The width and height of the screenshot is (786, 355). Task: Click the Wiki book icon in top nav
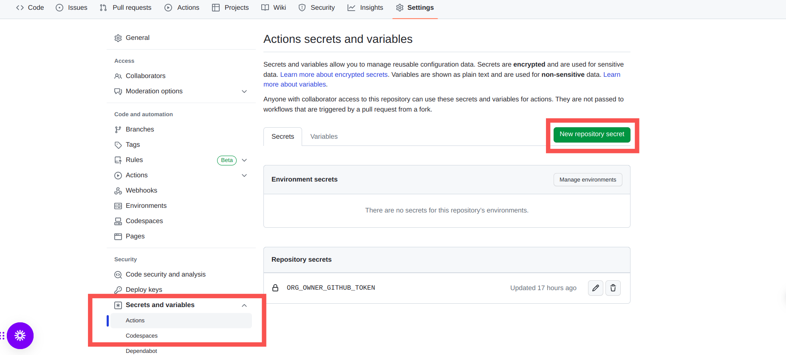[x=265, y=8]
